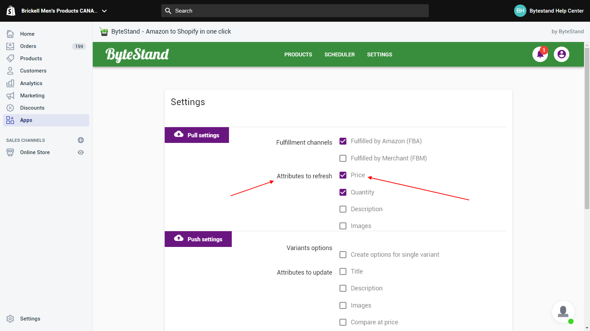Click the by ByteStand link

568,32
